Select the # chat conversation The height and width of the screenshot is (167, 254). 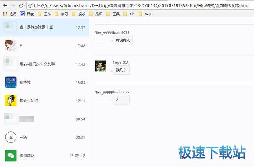[x=45, y=45]
